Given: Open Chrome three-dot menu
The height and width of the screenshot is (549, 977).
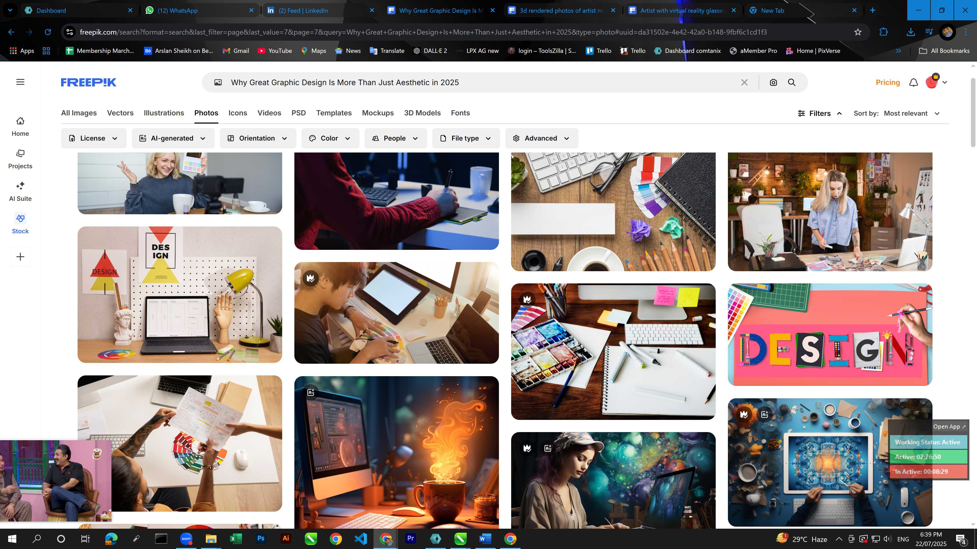Looking at the screenshot, I should click(966, 32).
